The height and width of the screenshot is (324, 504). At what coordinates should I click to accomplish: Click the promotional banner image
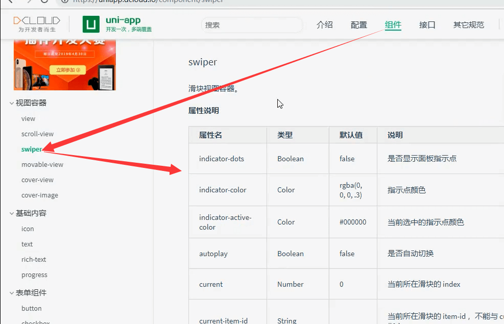65,64
